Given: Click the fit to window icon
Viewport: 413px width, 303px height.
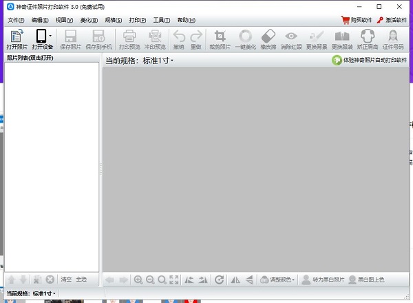Looking at the screenshot, I should pos(174,280).
